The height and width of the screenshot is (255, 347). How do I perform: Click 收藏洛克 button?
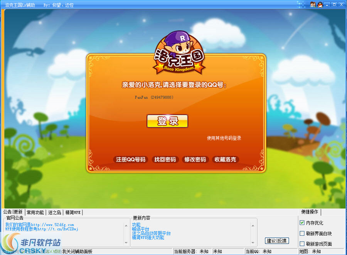(x=225, y=159)
